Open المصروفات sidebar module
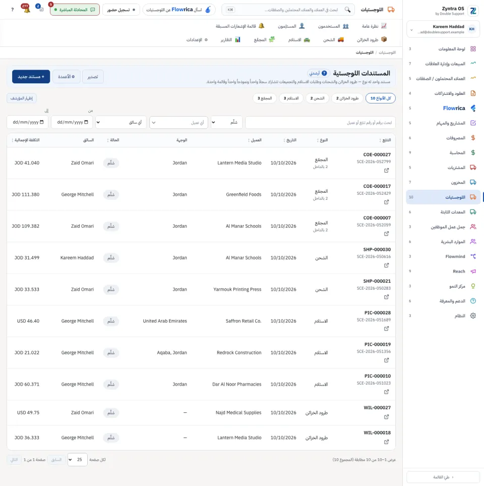 443,138
